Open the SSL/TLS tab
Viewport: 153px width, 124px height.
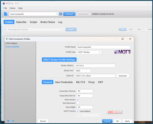[80, 82]
